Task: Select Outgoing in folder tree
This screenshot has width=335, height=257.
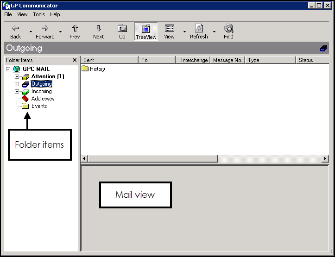Action: tap(41, 84)
